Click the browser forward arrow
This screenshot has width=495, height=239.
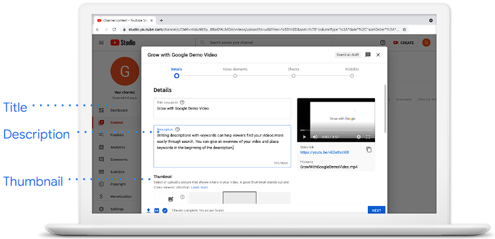pyautogui.click(x=106, y=29)
